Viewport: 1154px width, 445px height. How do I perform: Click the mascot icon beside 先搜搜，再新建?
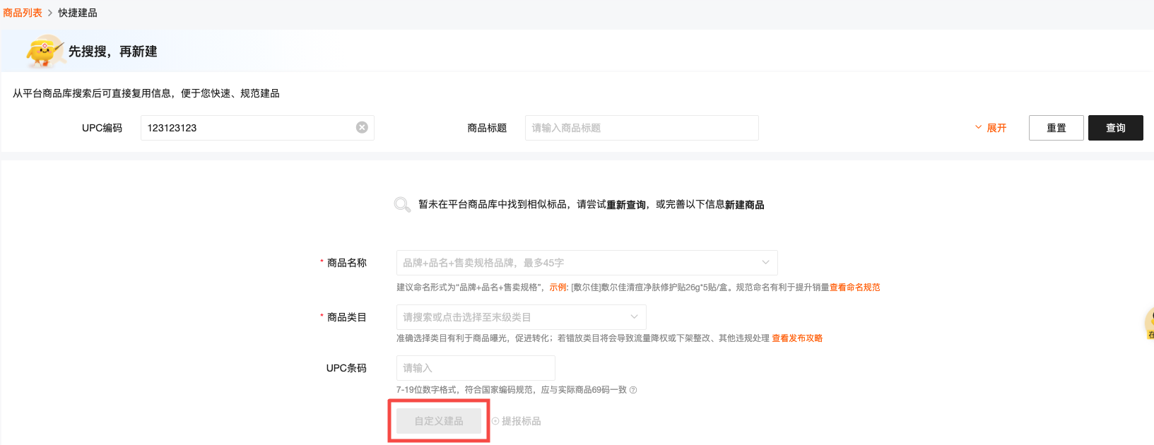[43, 52]
